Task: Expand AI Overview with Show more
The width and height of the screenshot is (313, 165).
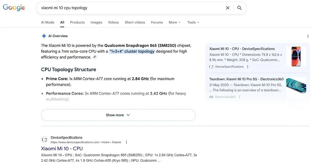Action: (x=118, y=115)
